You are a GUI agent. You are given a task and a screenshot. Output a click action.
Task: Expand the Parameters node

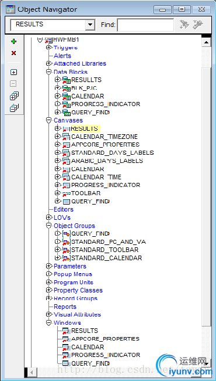(x=49, y=266)
